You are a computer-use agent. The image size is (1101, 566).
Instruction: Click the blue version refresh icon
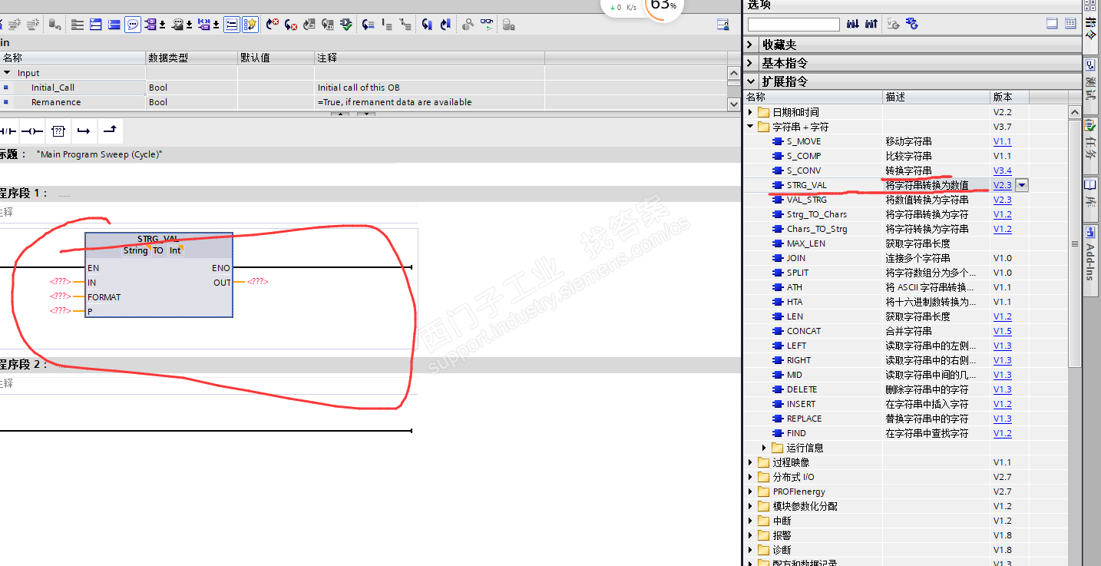[x=911, y=24]
